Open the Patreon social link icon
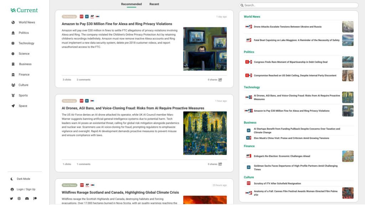 35,199
